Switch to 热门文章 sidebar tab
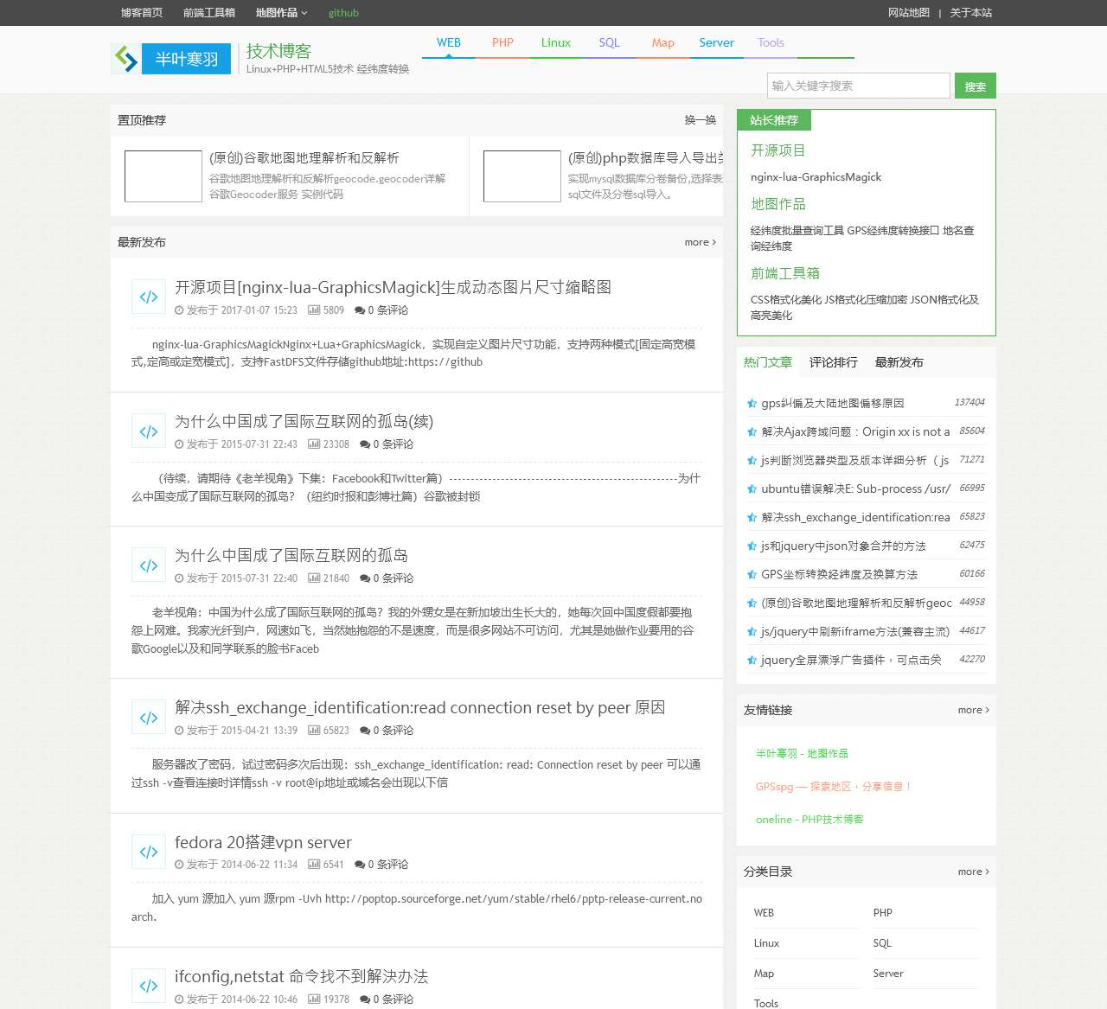The height and width of the screenshot is (1009, 1107). (768, 362)
